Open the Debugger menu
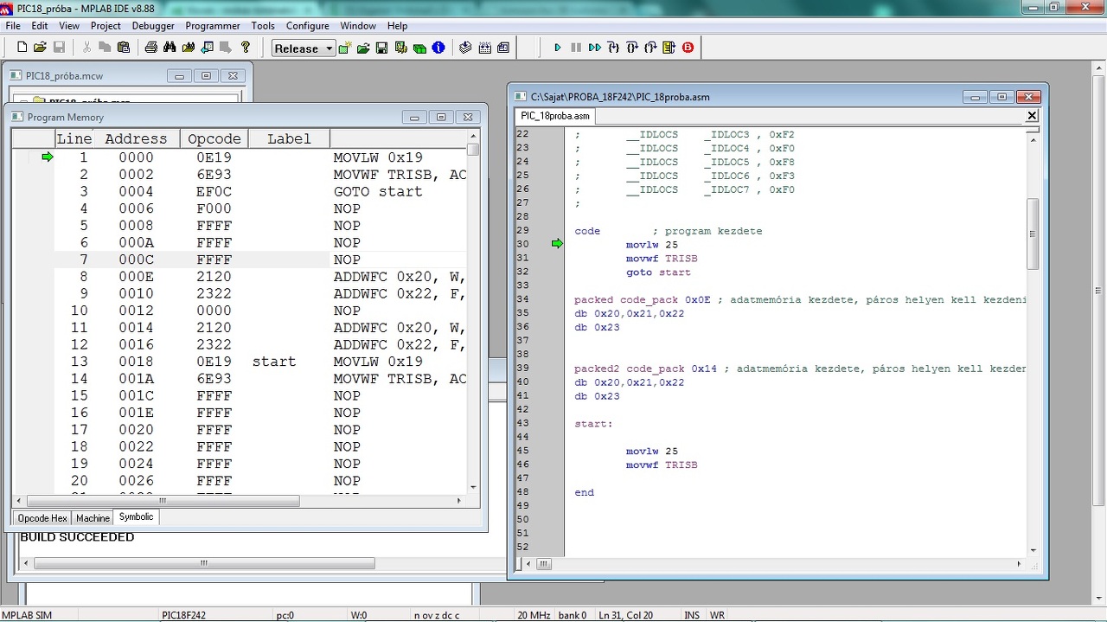The image size is (1107, 622). 153,26
